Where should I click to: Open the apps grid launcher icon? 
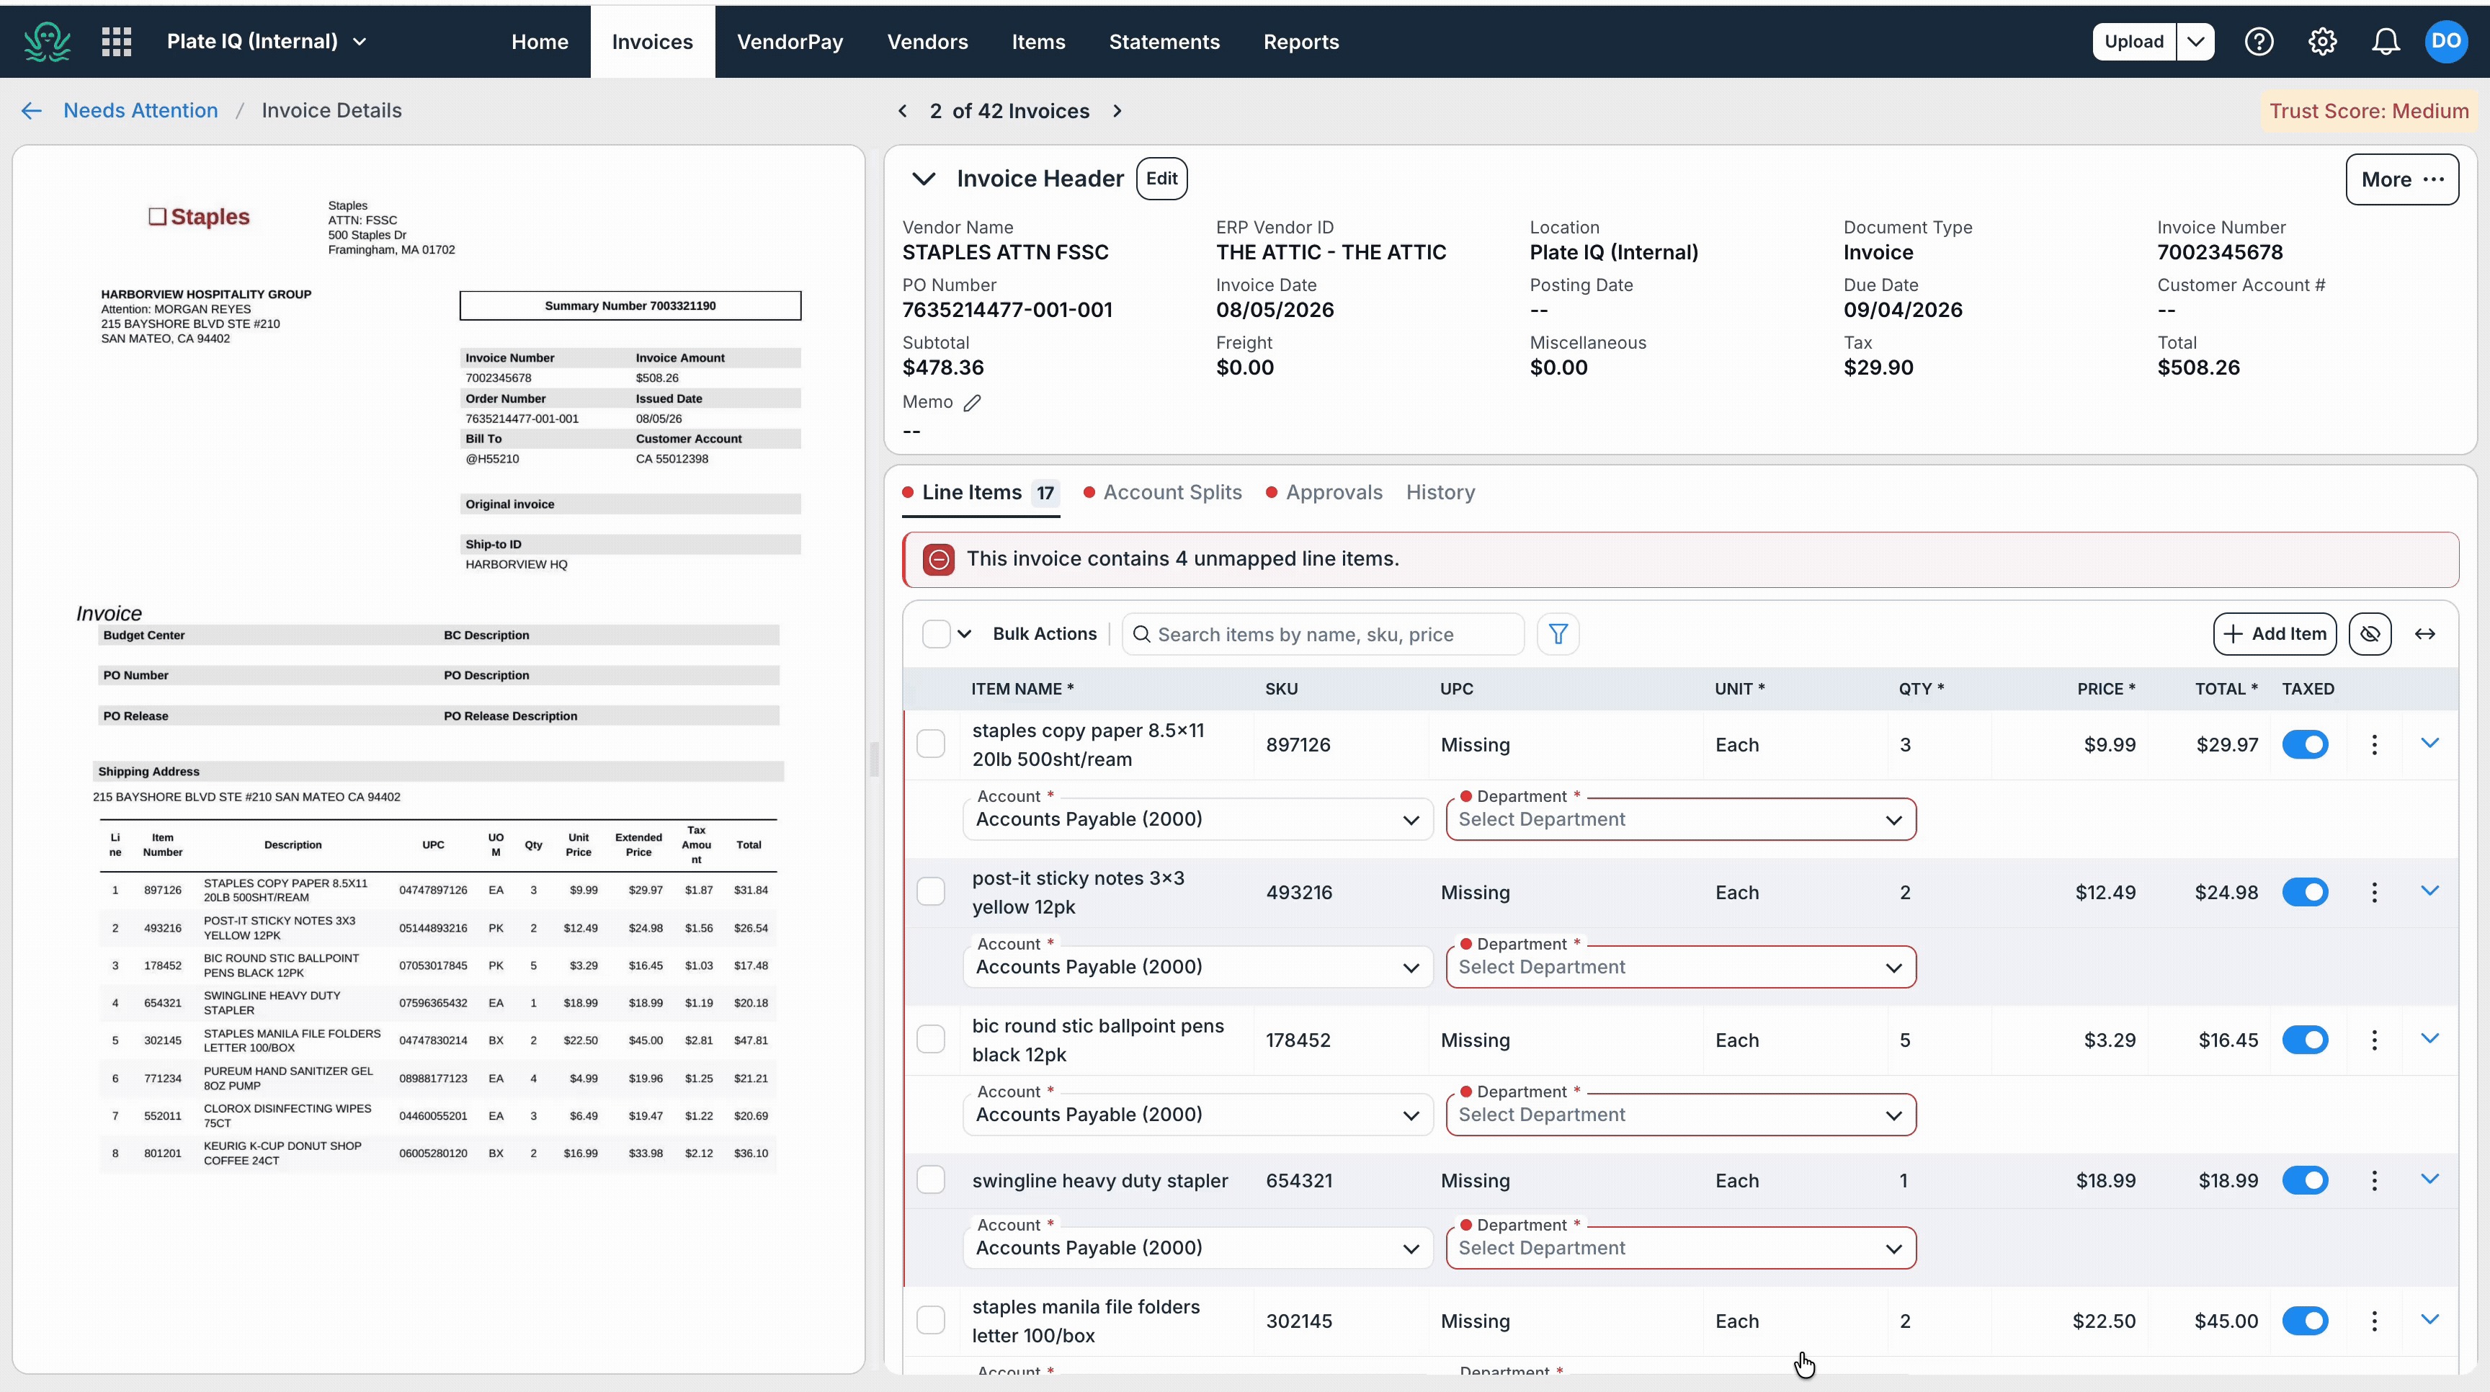(x=116, y=42)
